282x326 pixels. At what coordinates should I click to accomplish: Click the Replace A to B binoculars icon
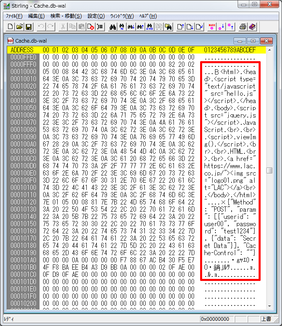click(150, 27)
